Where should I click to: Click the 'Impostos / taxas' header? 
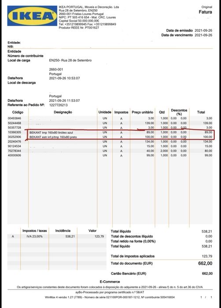coord(34,231)
